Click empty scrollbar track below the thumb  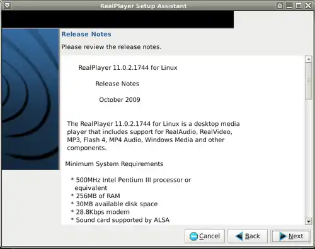coord(309,158)
